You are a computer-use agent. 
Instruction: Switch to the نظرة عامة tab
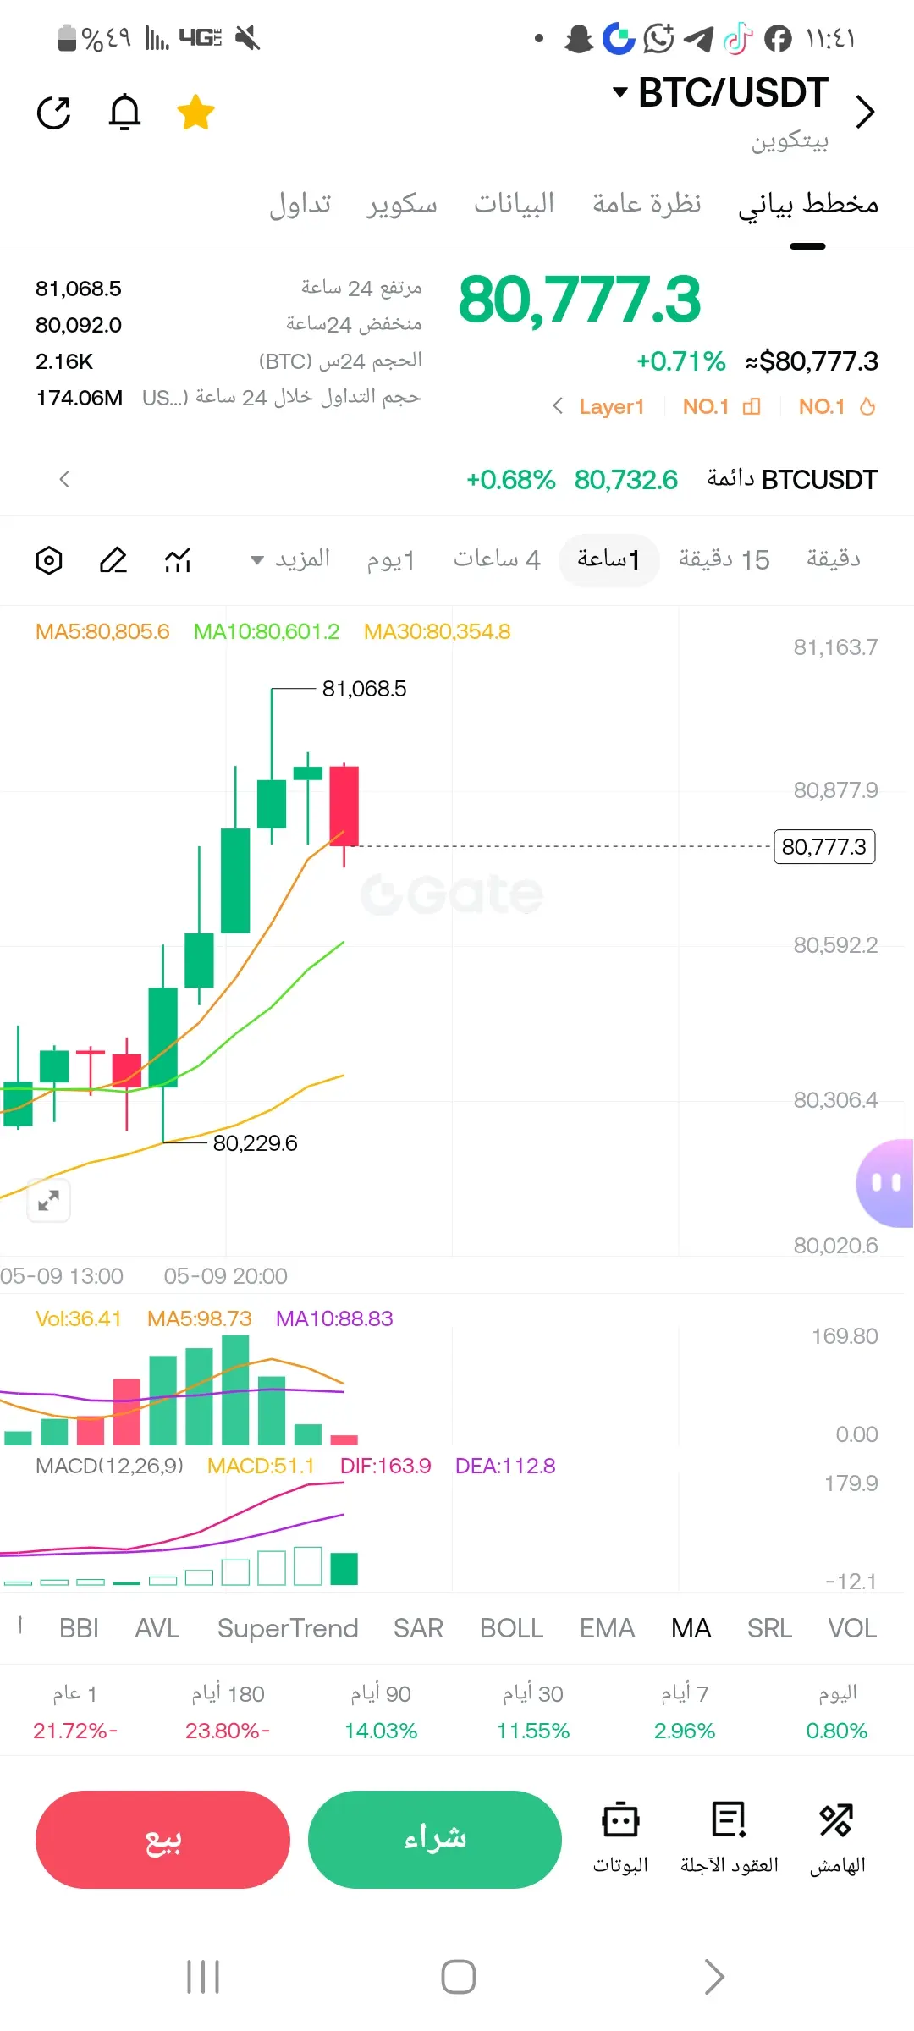click(x=647, y=204)
